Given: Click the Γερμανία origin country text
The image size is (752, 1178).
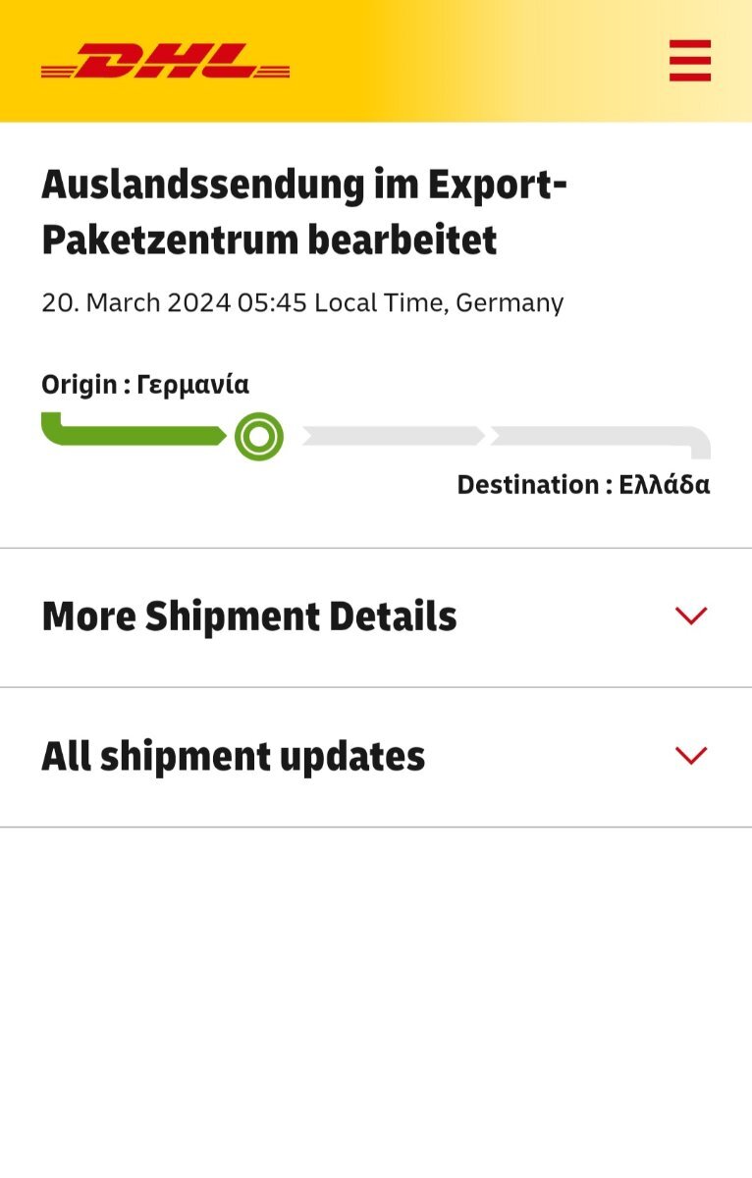Looking at the screenshot, I should click(193, 385).
